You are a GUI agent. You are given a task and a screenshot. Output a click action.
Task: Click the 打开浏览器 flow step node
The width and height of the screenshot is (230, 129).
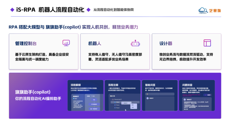(x=94, y=104)
